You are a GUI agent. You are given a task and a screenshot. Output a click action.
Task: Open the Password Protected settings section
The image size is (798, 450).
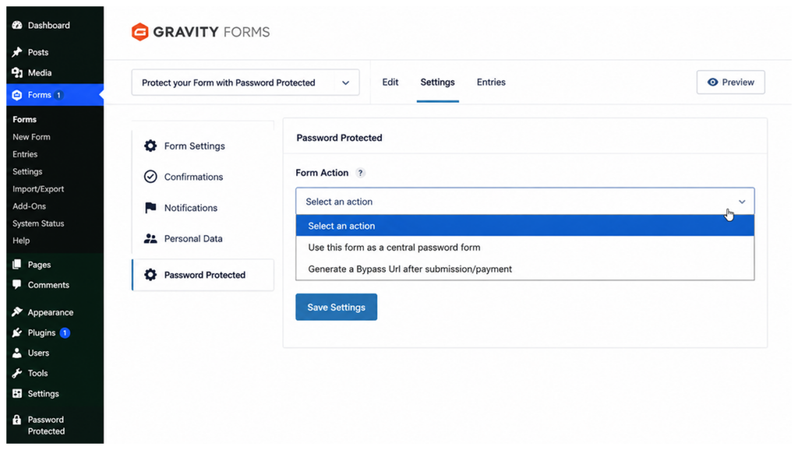click(x=203, y=275)
